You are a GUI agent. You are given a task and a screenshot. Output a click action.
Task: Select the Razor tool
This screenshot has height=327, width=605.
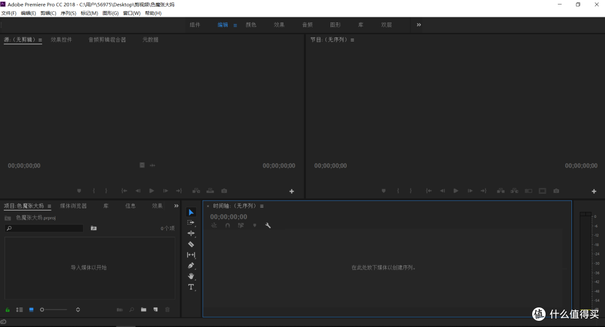tap(191, 244)
